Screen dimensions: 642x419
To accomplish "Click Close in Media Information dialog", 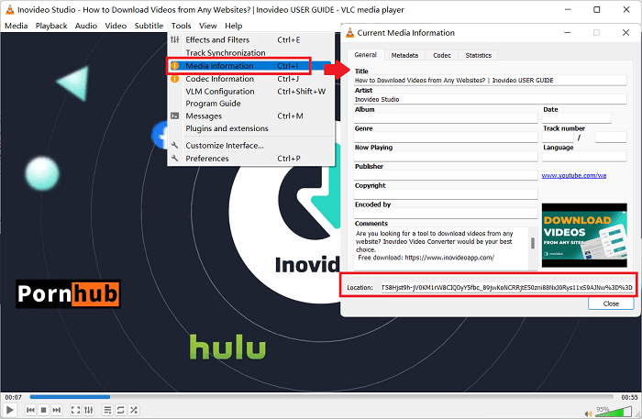I will 611,303.
